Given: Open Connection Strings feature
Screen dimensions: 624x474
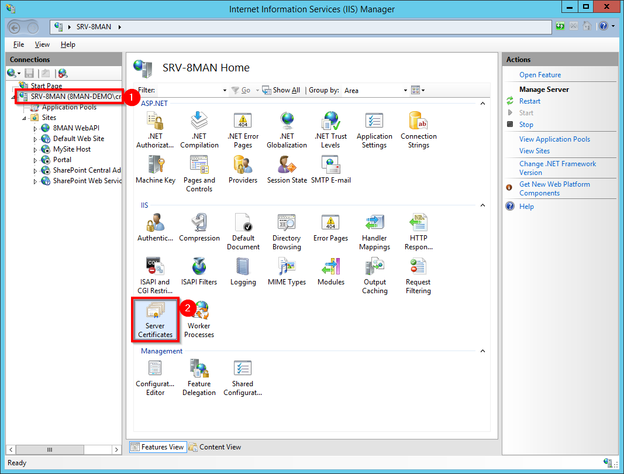Looking at the screenshot, I should [x=418, y=130].
